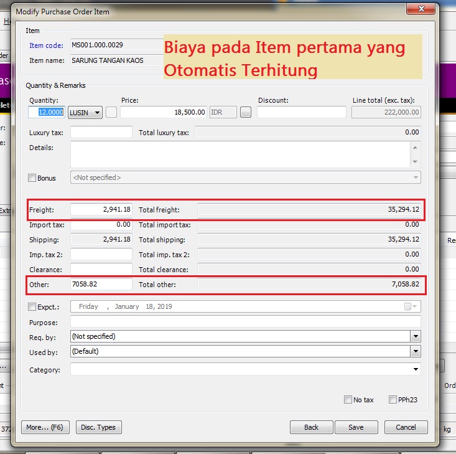Screen dimensions: 456x454
Task: Click the More... (F6) button
Action: click(x=45, y=427)
